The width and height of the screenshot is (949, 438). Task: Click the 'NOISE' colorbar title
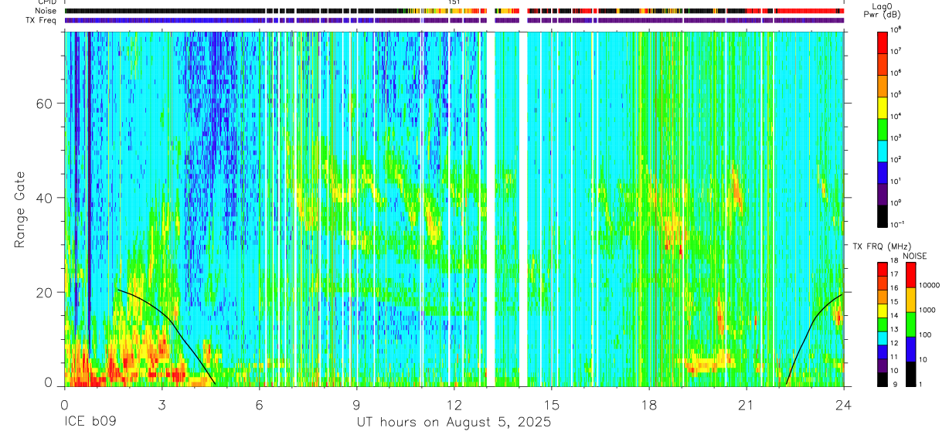(915, 255)
